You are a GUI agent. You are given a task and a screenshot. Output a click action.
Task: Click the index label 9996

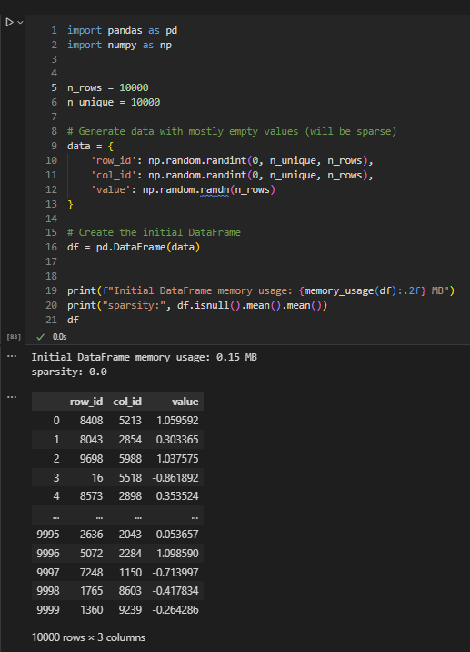click(48, 554)
